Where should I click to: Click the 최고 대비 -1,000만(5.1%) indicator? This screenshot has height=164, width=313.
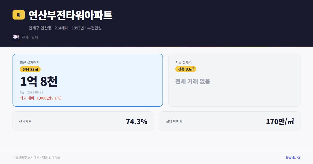click(40, 98)
